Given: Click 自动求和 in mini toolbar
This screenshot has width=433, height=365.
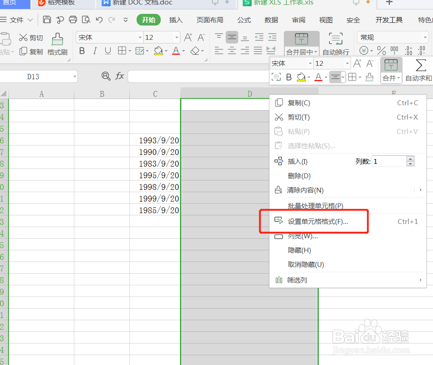Looking at the screenshot, I should [419, 70].
